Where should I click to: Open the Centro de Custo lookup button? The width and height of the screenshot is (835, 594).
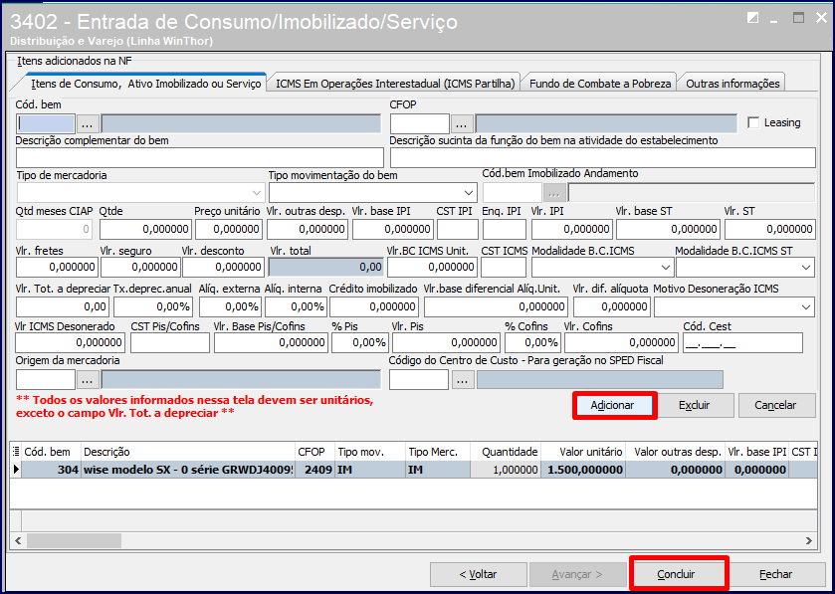pos(463,380)
